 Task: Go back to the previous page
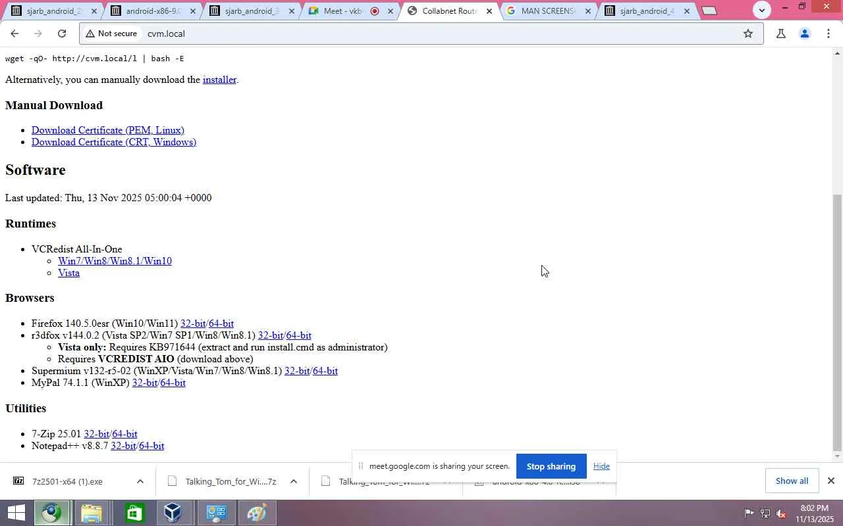coord(14,34)
